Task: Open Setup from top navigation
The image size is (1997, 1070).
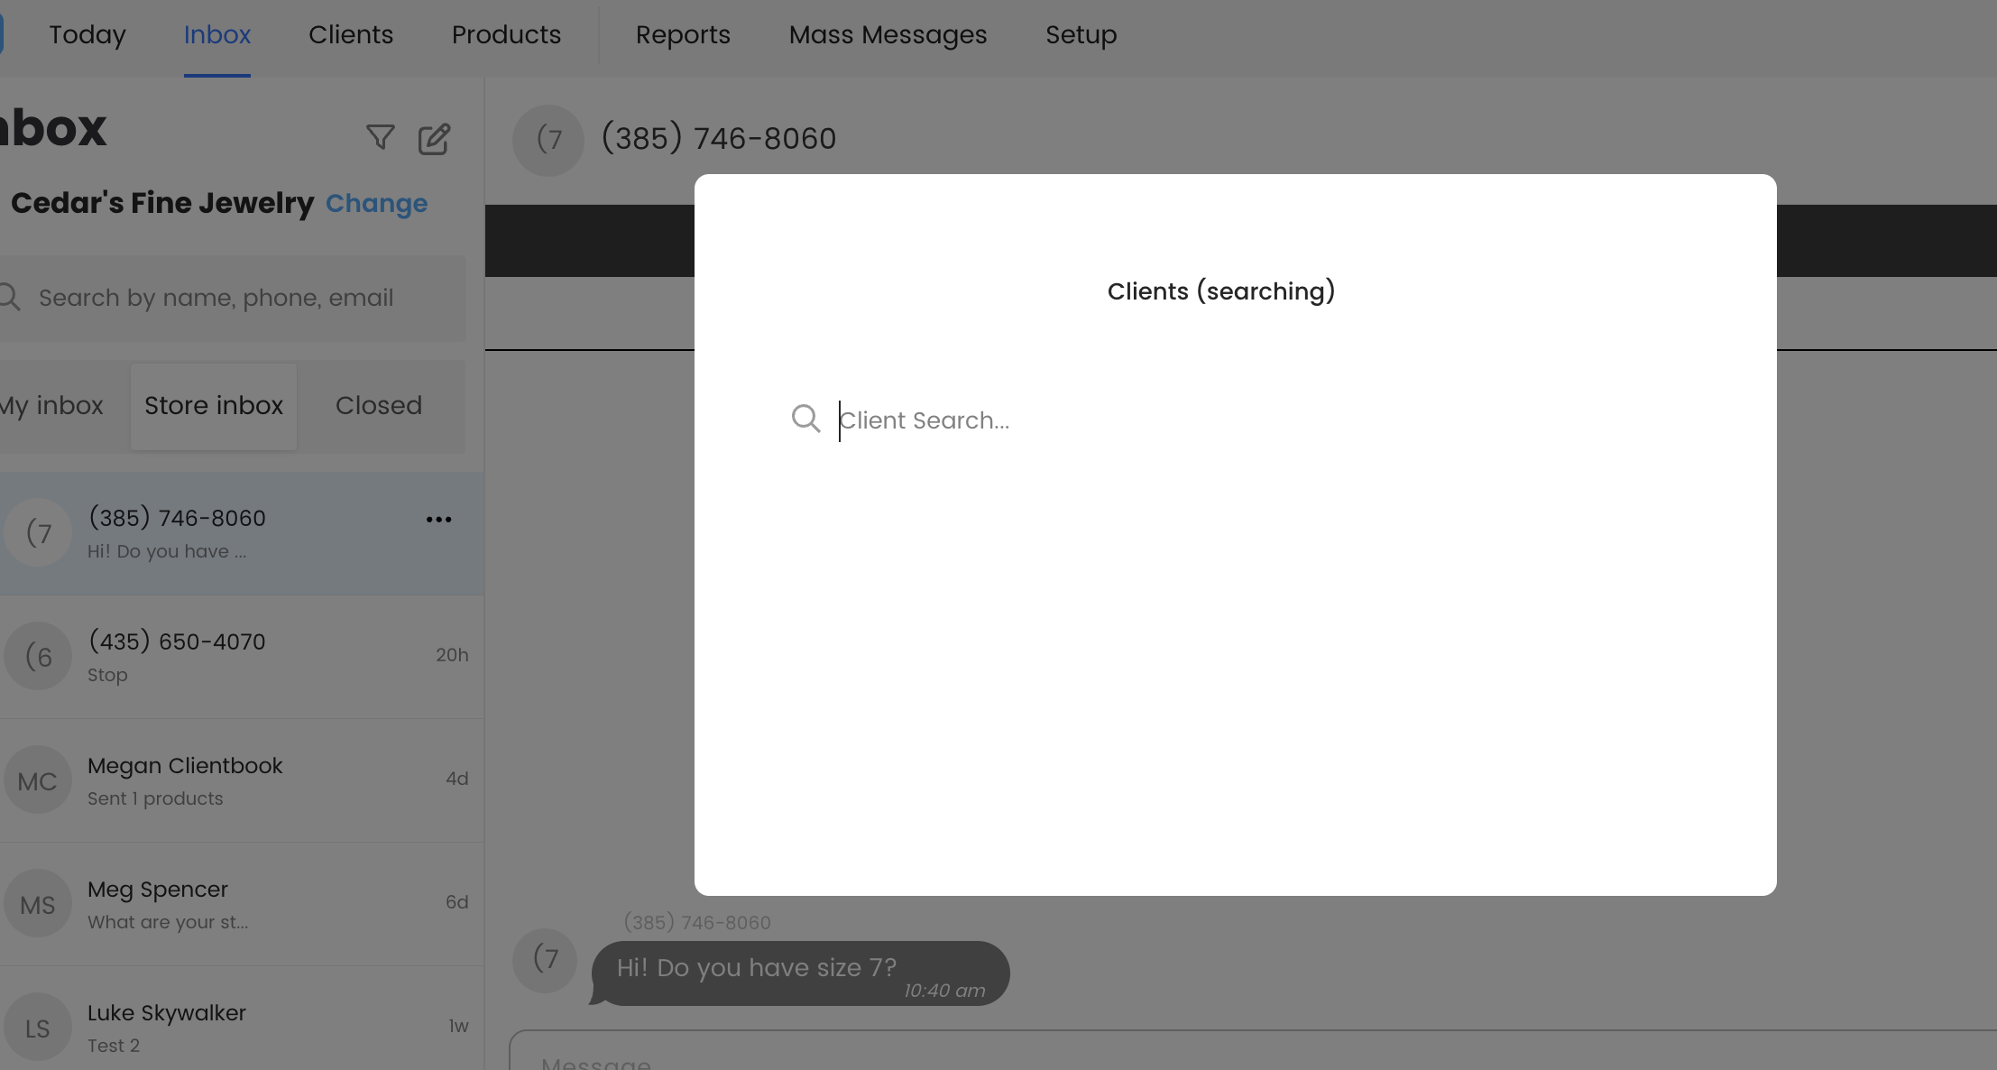Action: 1081,35
